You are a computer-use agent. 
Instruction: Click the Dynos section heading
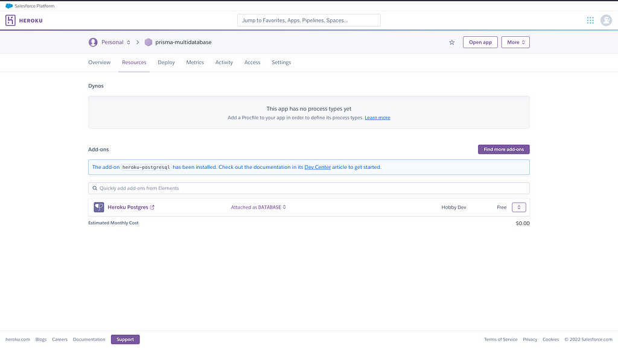click(96, 86)
